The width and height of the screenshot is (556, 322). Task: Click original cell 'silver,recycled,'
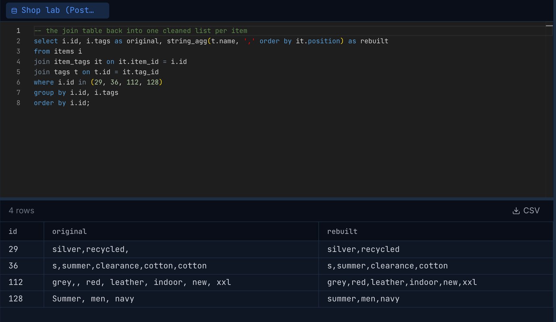[181, 249]
